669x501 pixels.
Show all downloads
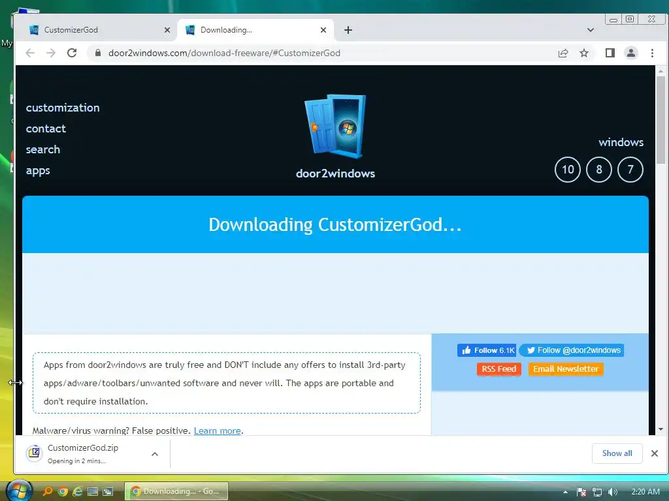(x=617, y=453)
